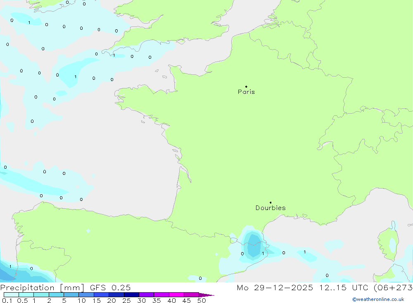The height and width of the screenshot is (303, 413).
Task: Click the '12..15 UTC' time text
Action: pyautogui.click(x=344, y=287)
